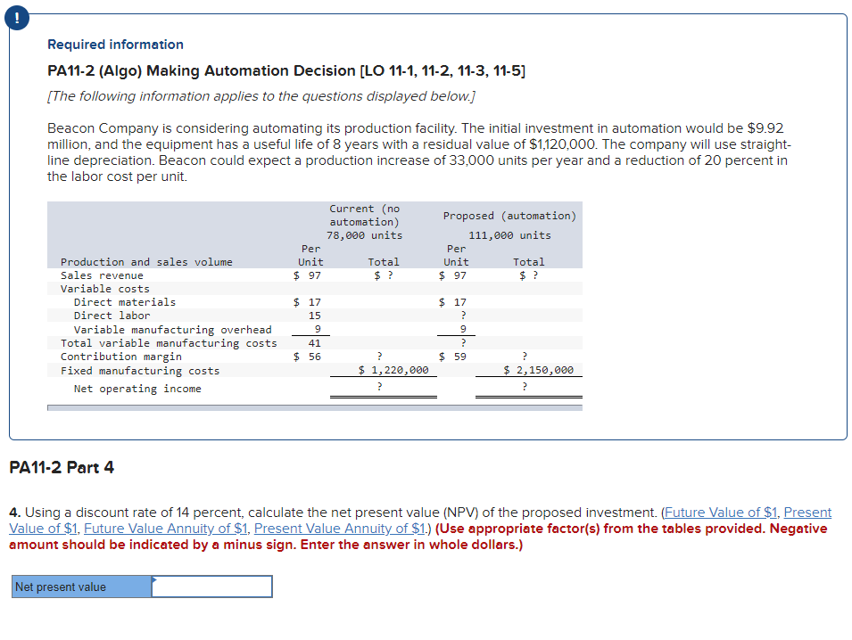This screenshot has height=640, width=852.
Task: Click the 41 total variable cost value
Action: (315, 343)
